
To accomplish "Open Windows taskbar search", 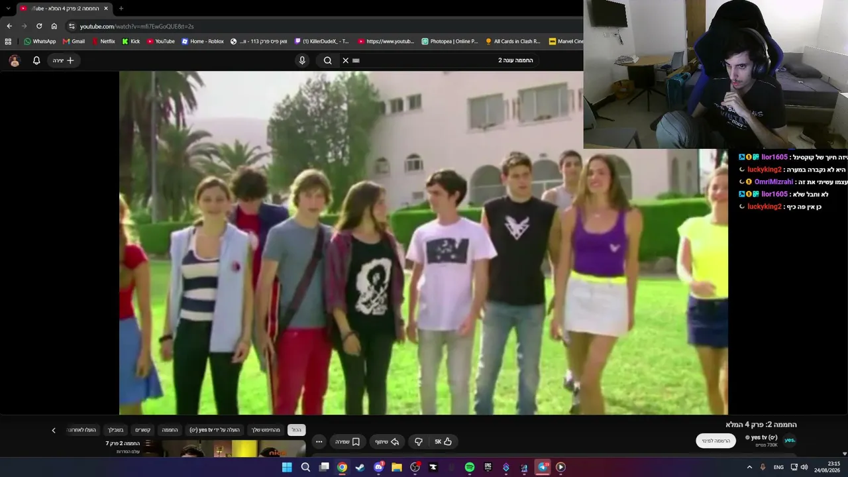I will point(305,467).
